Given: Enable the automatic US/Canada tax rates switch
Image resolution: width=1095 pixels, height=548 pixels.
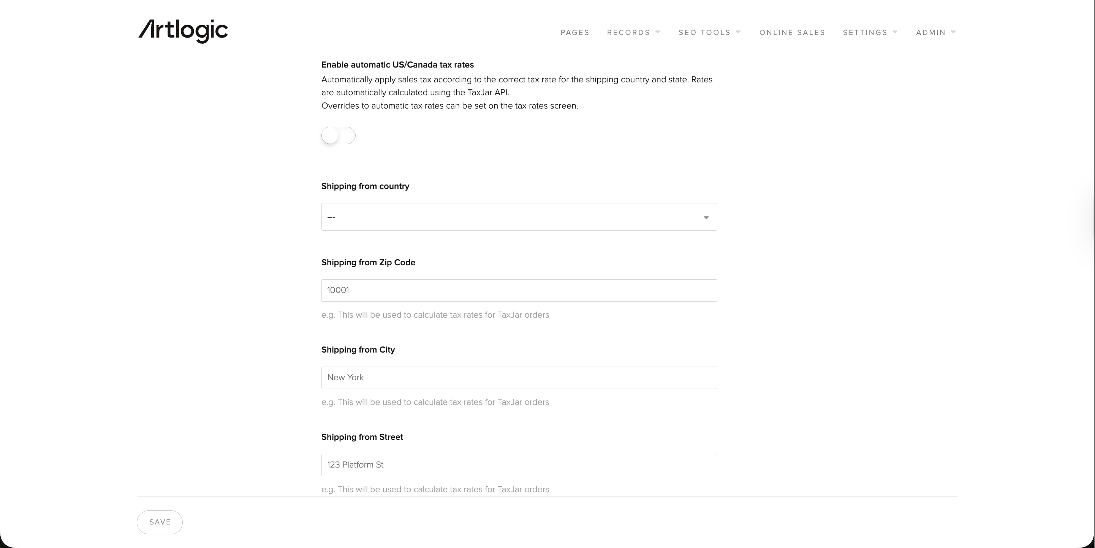Looking at the screenshot, I should click(x=339, y=135).
